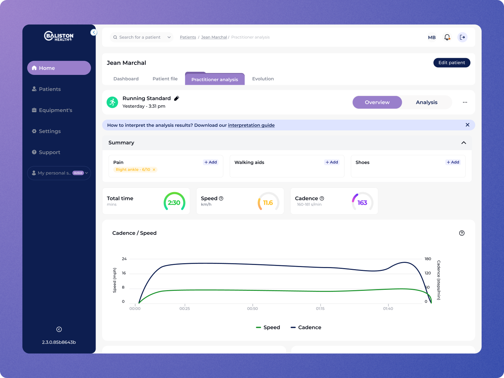This screenshot has width=504, height=378.
Task: Remove the Right ankle 6/10 pain tag
Action: (x=154, y=170)
